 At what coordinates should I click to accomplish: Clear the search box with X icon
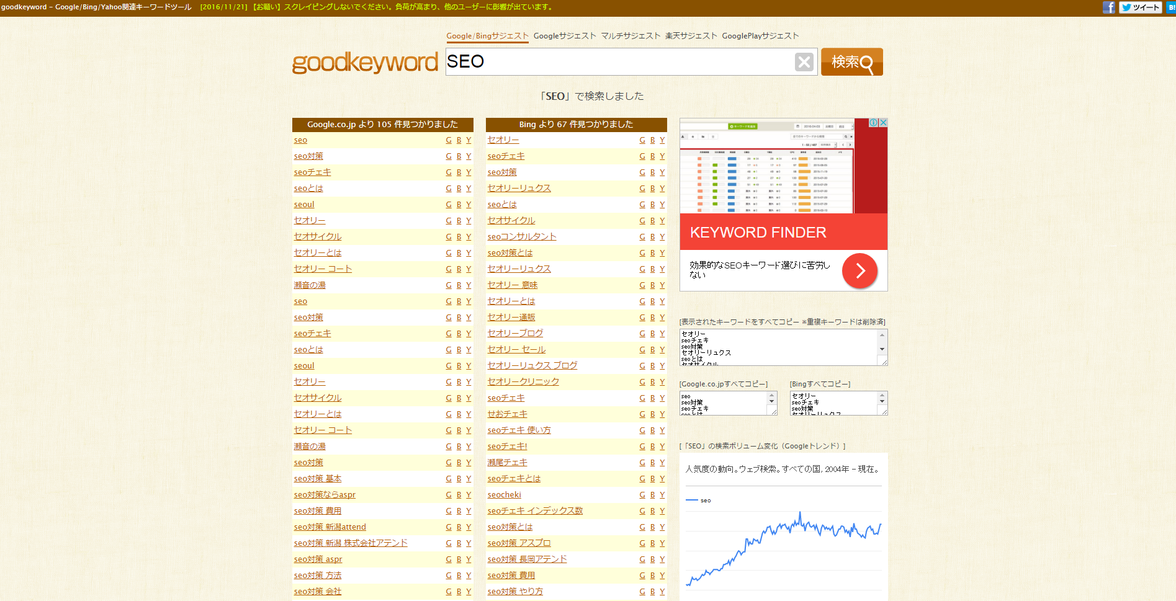point(804,62)
